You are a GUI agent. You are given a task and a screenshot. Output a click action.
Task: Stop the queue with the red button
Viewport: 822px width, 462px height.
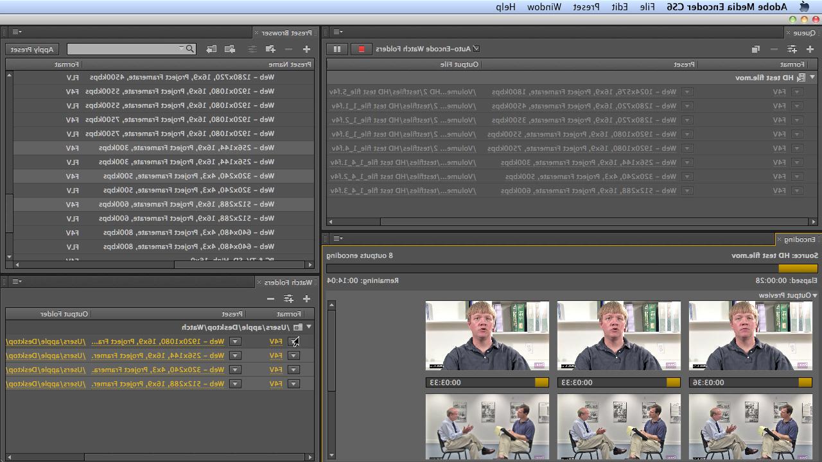(x=362, y=49)
